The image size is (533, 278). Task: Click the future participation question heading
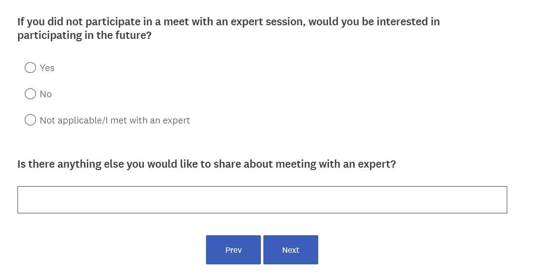pos(228,29)
